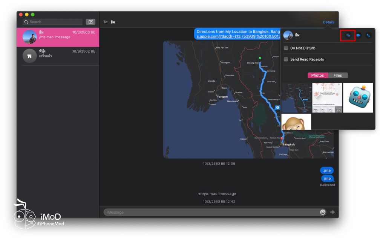
Task: Compose a new message
Action: (90, 22)
